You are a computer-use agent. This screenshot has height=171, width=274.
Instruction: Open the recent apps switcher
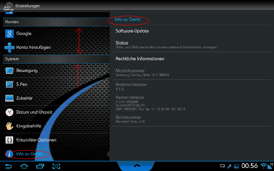tap(40, 166)
